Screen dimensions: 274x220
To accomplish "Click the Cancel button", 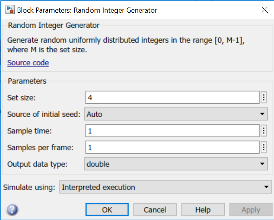I will [155, 210].
